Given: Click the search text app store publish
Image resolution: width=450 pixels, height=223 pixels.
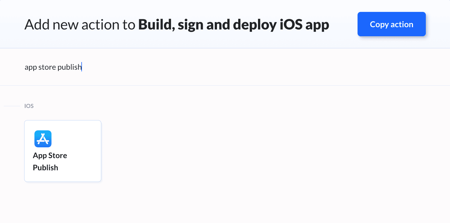Looking at the screenshot, I should pyautogui.click(x=53, y=67).
